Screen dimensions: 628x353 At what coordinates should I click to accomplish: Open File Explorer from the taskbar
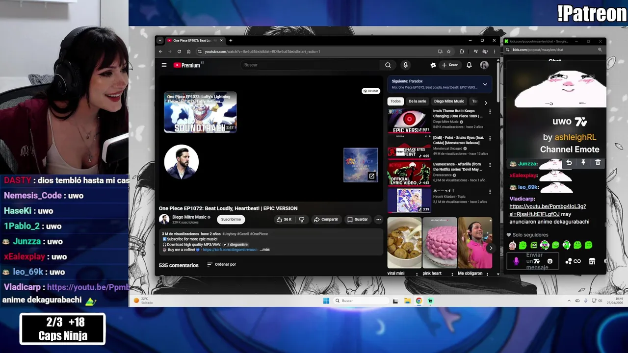click(407, 301)
